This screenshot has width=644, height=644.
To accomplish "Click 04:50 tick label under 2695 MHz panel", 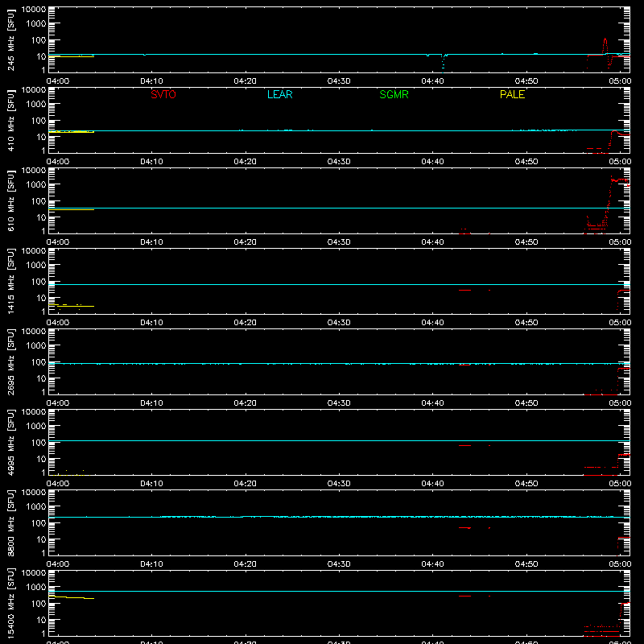I will (526, 403).
